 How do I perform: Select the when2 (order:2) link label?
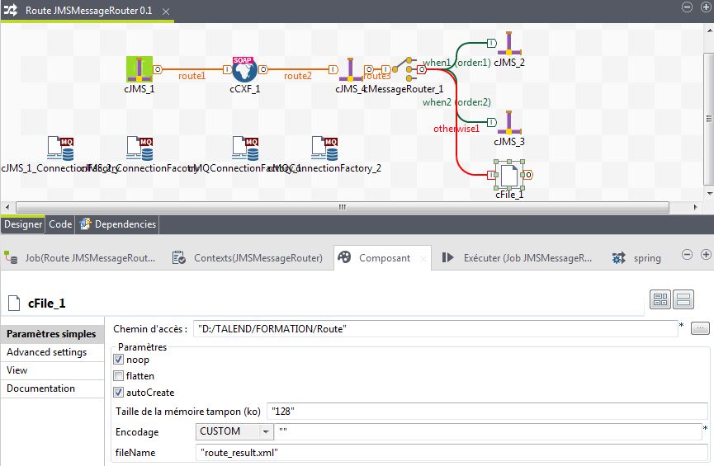tap(456, 102)
